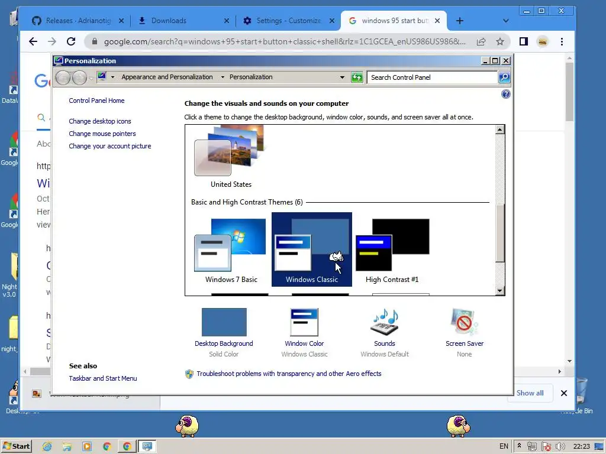Open the Sounds settings icon
This screenshot has height=454, width=606.
pos(385,322)
